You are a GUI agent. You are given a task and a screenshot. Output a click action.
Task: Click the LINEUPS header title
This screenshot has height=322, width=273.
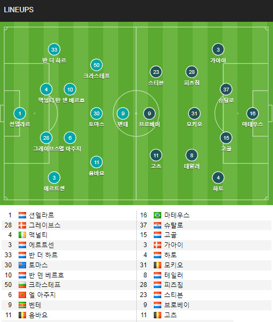[19, 10]
